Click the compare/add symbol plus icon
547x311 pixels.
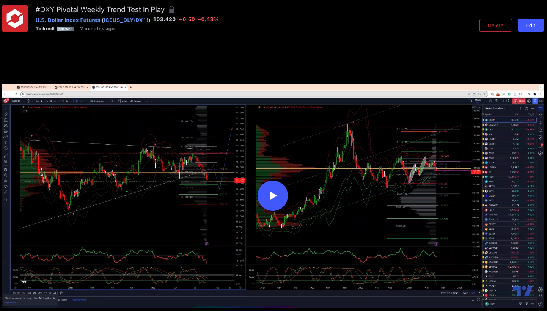click(x=28, y=101)
